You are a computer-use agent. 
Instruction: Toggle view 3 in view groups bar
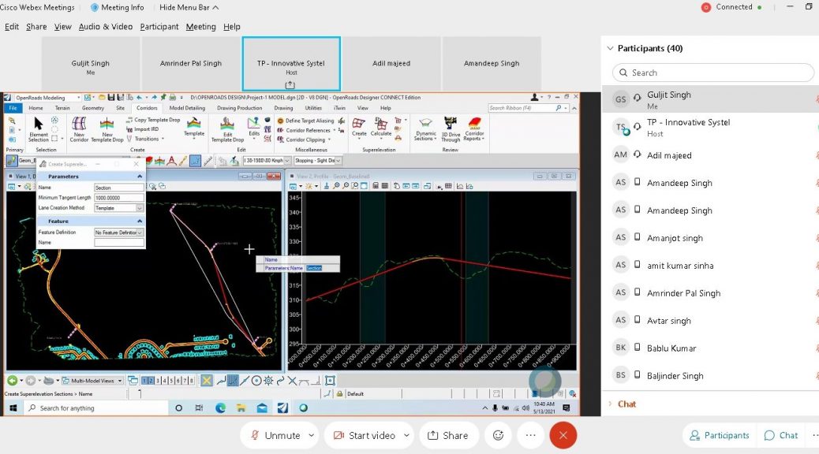pos(159,381)
